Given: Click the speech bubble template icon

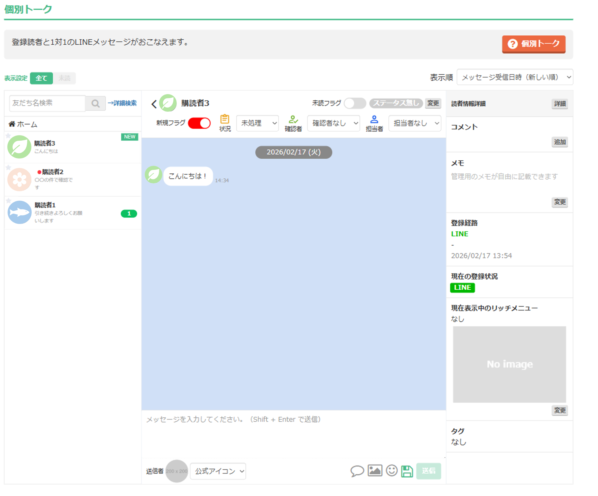Looking at the screenshot, I should [357, 471].
